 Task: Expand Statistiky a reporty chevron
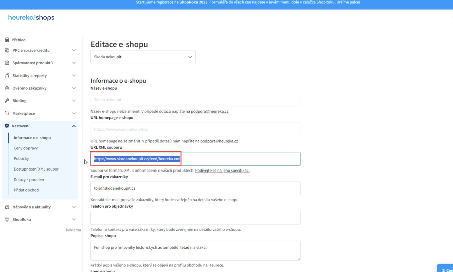pos(74,76)
